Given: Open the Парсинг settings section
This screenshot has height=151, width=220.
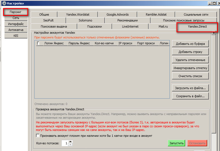Looking at the screenshot, I should [15, 12].
